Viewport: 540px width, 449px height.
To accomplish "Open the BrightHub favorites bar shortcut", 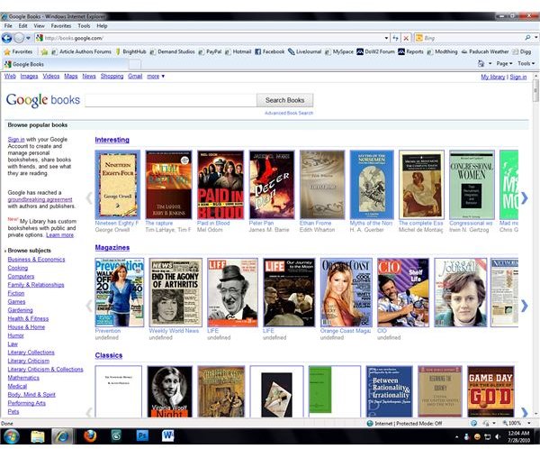I will (130, 51).
